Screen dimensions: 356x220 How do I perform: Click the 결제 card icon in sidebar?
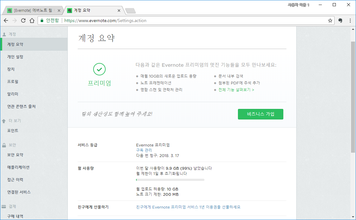[4, 207]
